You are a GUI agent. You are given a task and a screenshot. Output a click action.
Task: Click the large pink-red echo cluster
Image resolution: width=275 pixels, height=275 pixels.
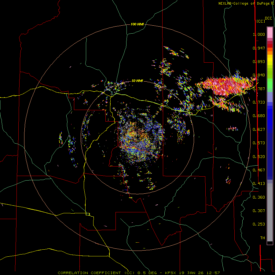(226, 86)
